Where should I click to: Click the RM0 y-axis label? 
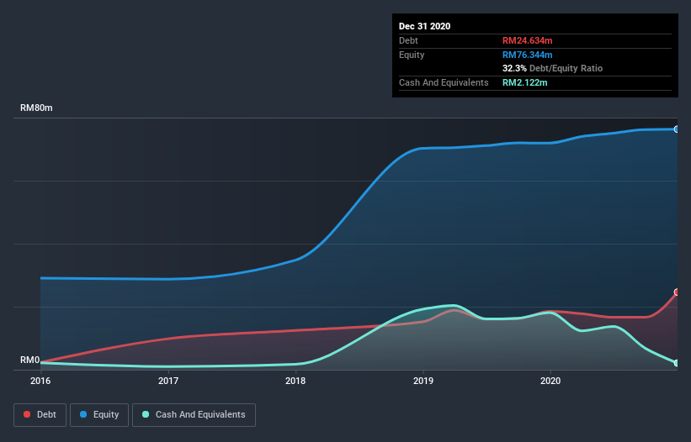click(30, 360)
